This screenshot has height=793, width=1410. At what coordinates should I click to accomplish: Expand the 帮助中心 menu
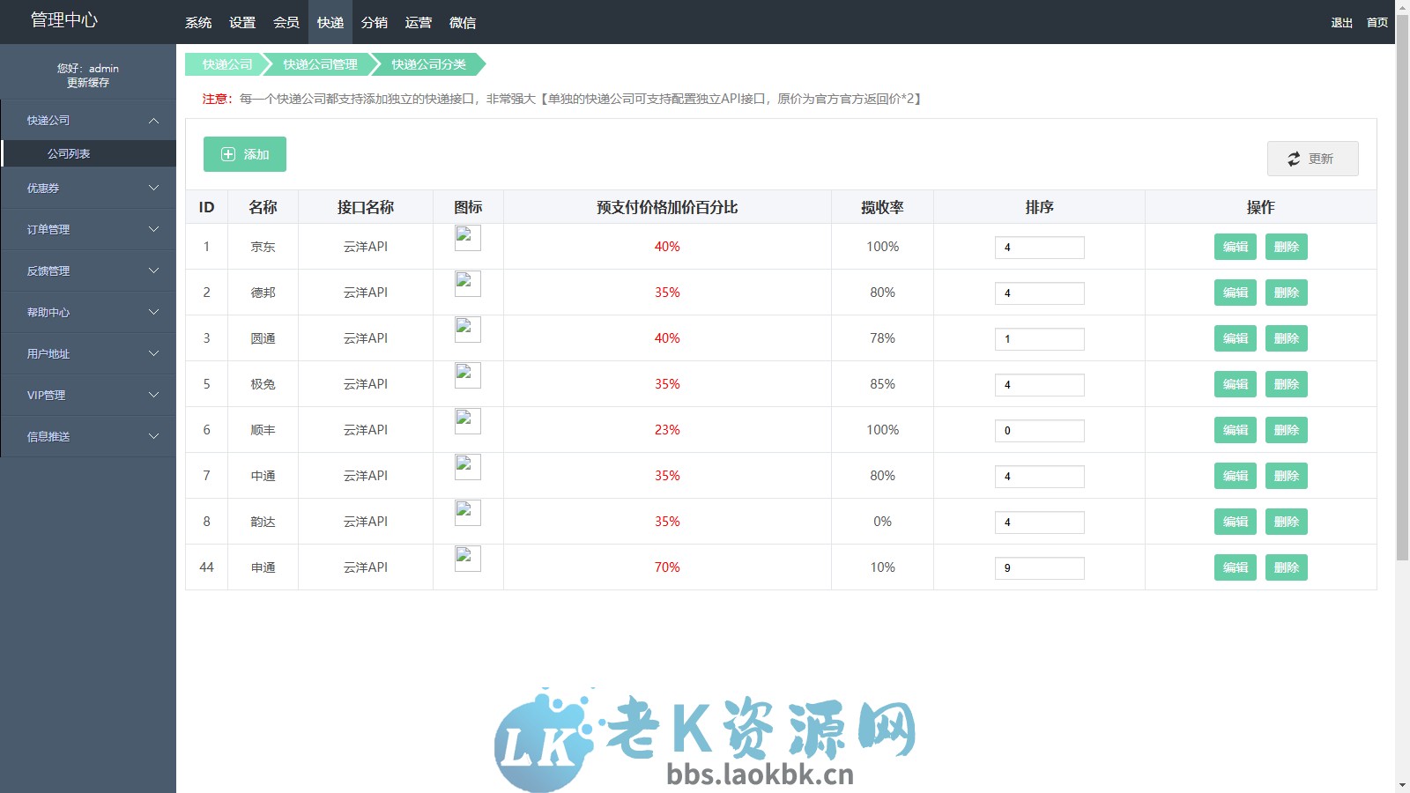click(88, 312)
